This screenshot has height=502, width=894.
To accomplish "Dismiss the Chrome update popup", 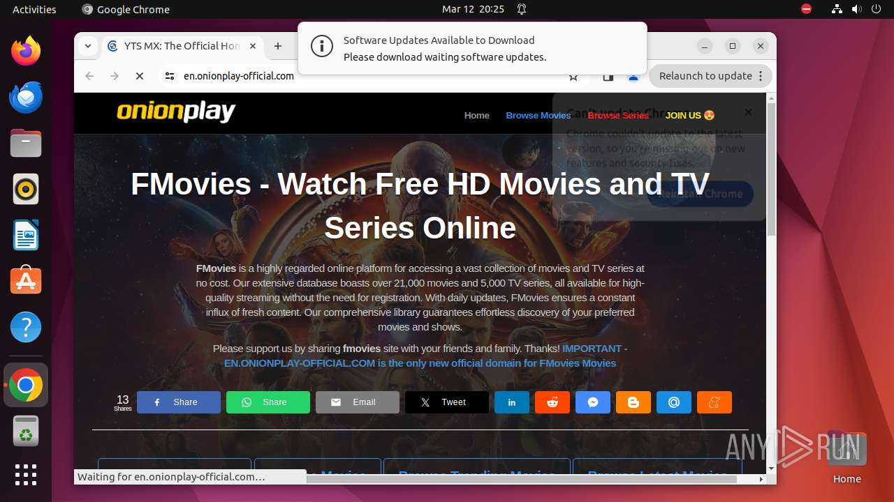I will pyautogui.click(x=748, y=112).
